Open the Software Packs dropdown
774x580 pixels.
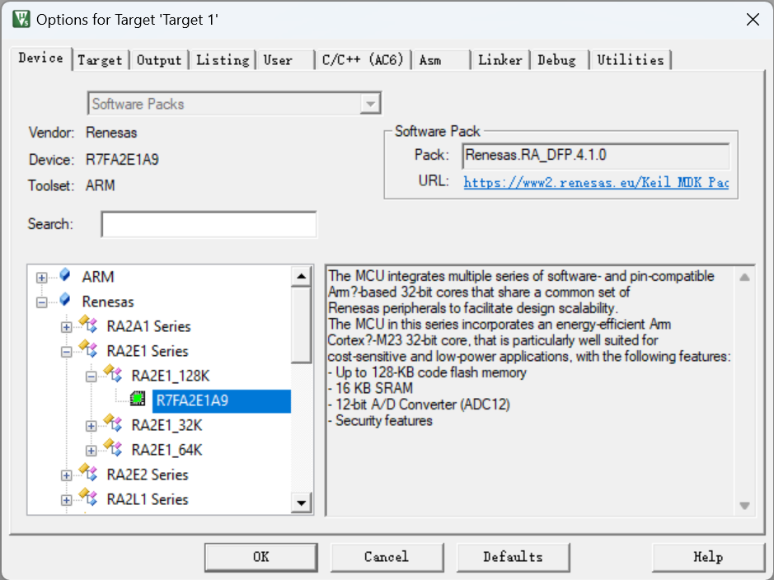tap(370, 104)
